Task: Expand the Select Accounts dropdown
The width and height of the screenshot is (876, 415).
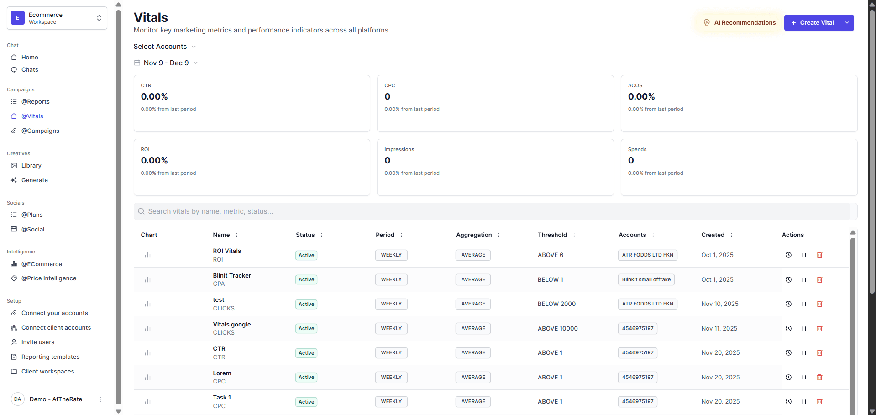Action: 164,47
